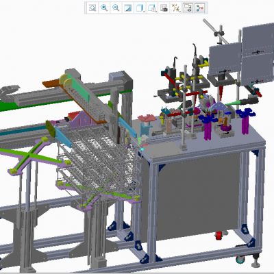Click the Zoom In magnifier icon
The image size is (274, 274).
tap(104, 8)
